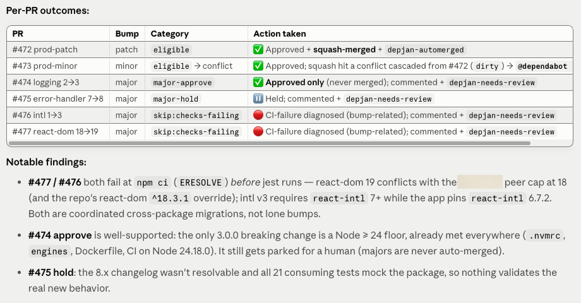
Task: Click the blue pause icon beside Held
Action: [x=258, y=98]
